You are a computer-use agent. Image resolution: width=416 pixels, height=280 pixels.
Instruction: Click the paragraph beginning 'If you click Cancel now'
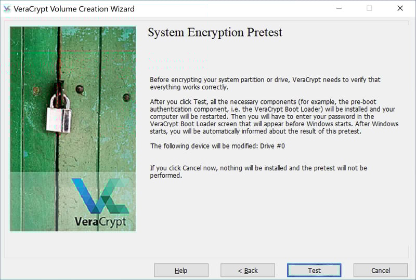click(258, 171)
